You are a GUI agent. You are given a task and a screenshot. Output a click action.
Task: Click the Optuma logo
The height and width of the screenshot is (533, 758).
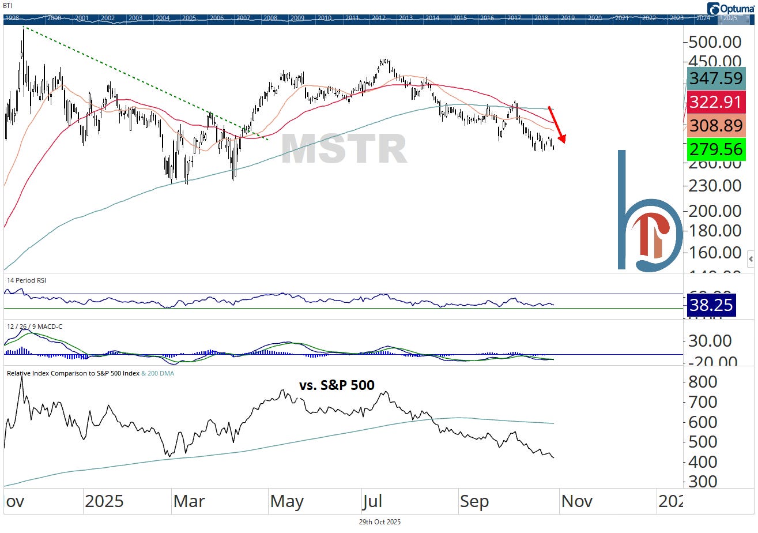click(x=730, y=8)
